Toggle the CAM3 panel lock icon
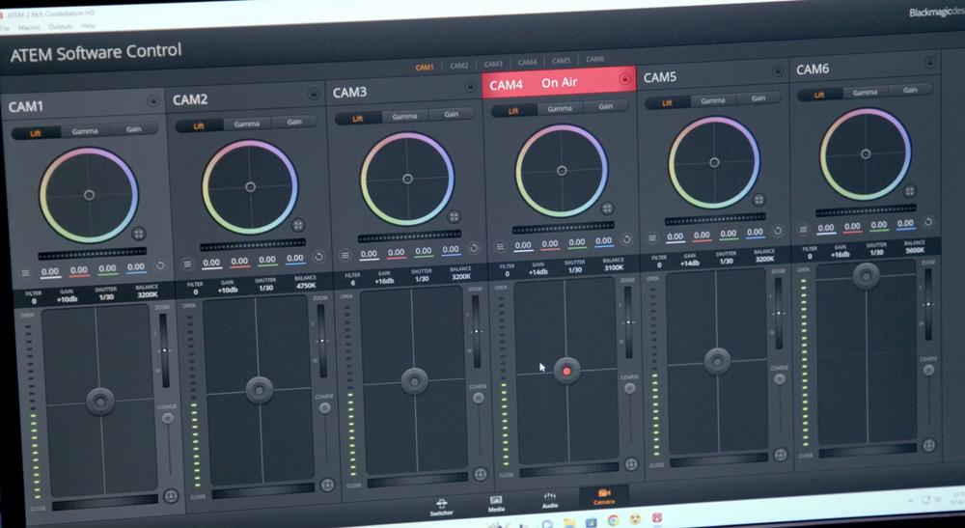965x528 pixels. pyautogui.click(x=470, y=86)
